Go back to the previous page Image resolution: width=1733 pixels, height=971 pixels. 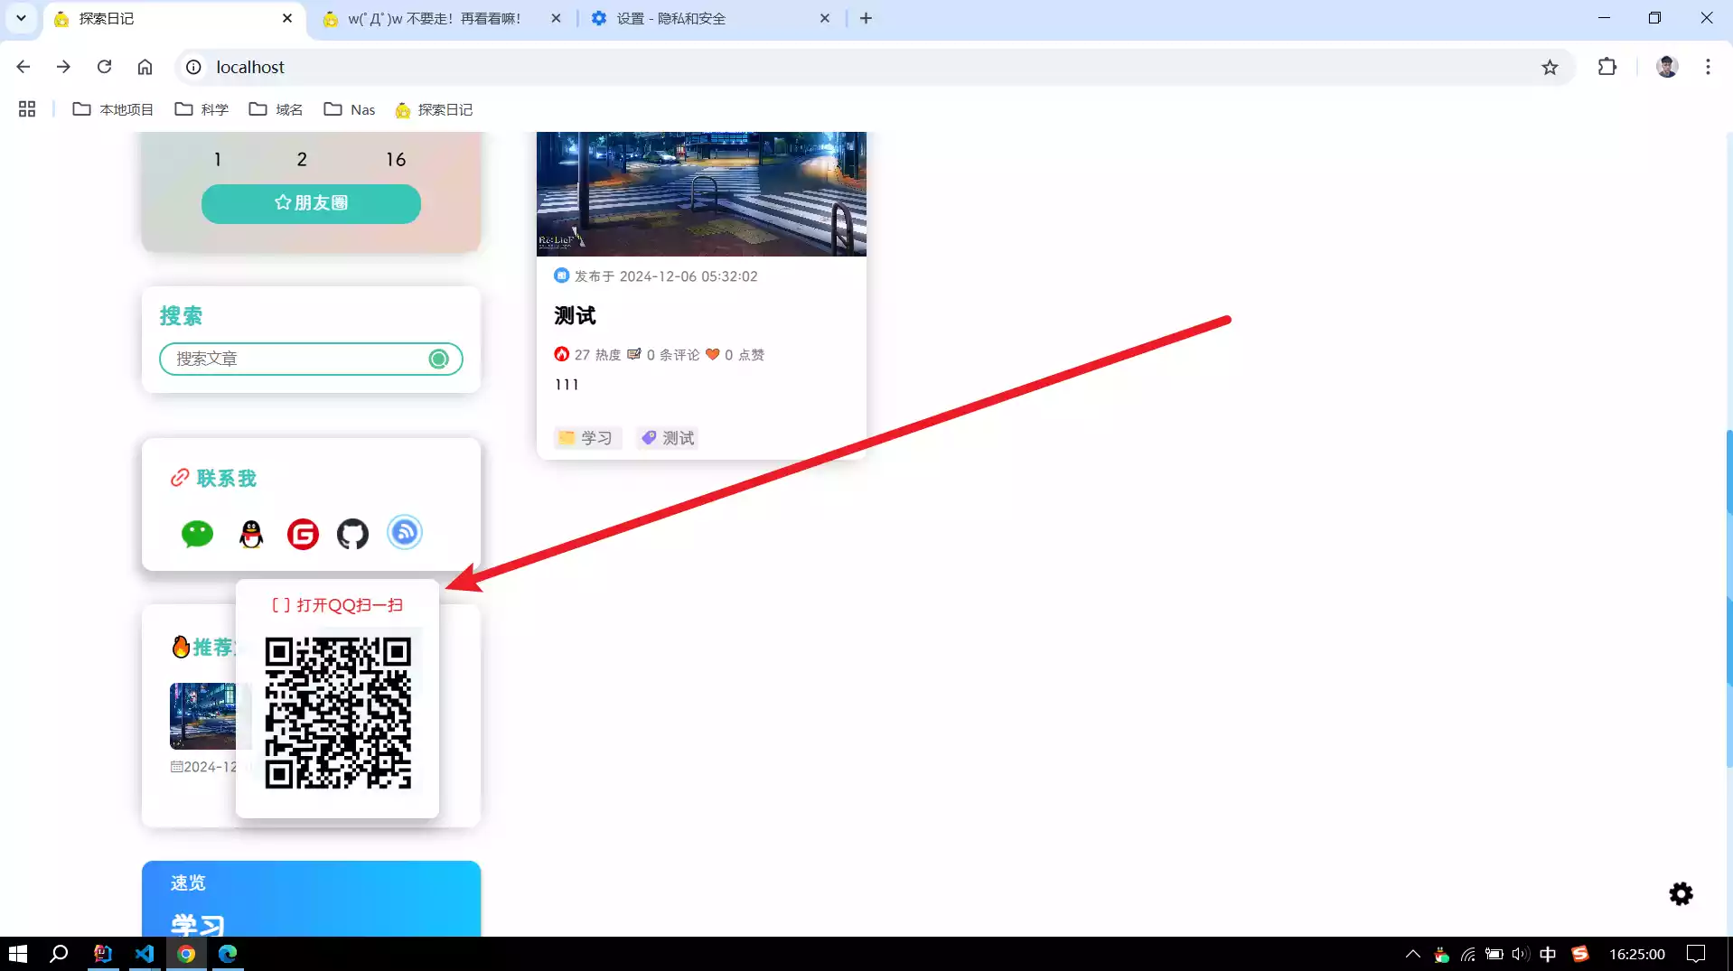pos(23,67)
